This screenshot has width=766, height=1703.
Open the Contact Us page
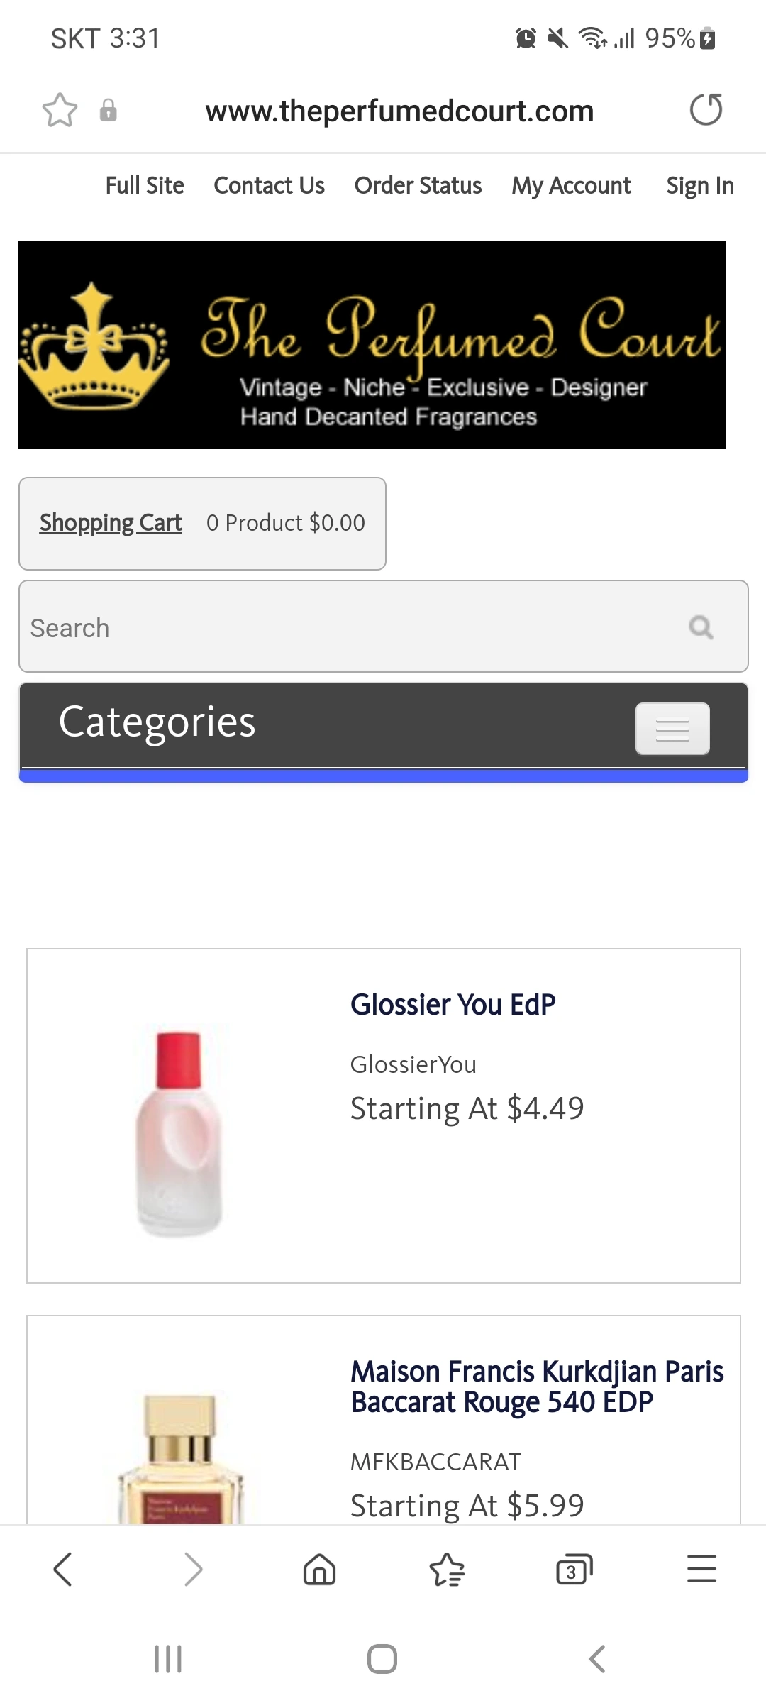coord(269,186)
